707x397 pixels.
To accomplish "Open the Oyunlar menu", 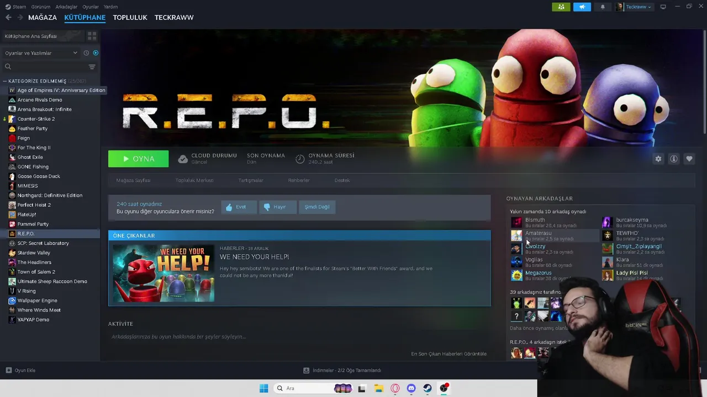I will [x=91, y=7].
